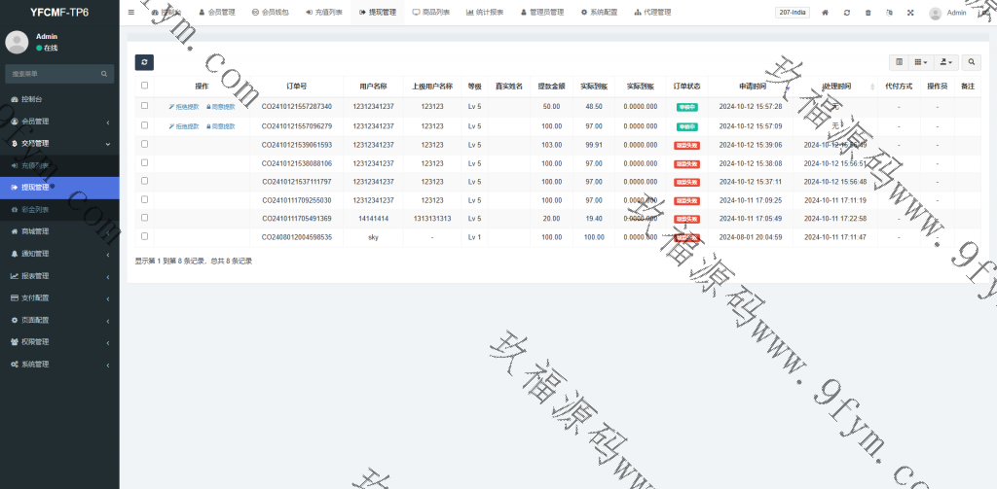The image size is (997, 489).
Task: Expand 会员管理 in the sidebar
Action: pos(58,122)
